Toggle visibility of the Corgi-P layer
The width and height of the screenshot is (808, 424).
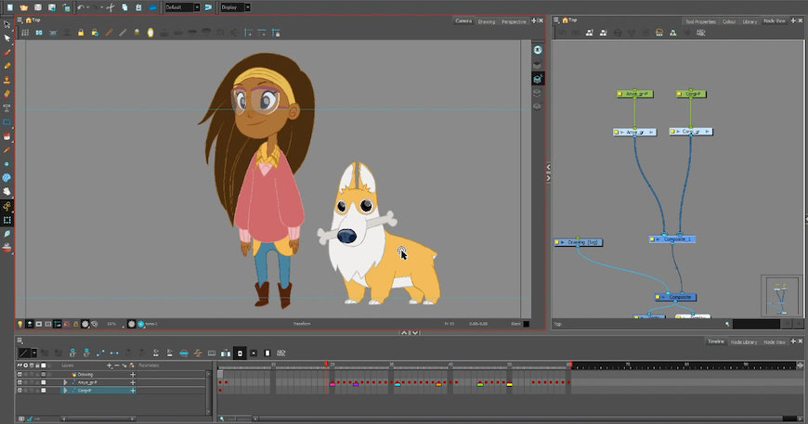(20, 390)
